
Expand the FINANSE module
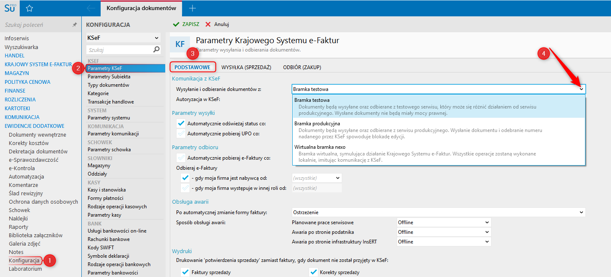pos(15,91)
